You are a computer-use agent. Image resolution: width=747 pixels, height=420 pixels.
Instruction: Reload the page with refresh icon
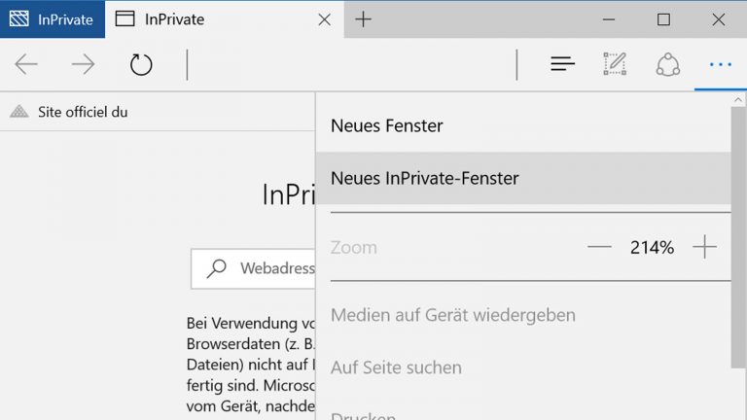[141, 65]
